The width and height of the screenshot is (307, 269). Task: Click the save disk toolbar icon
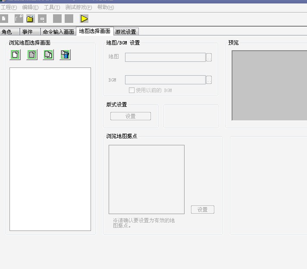[42, 19]
